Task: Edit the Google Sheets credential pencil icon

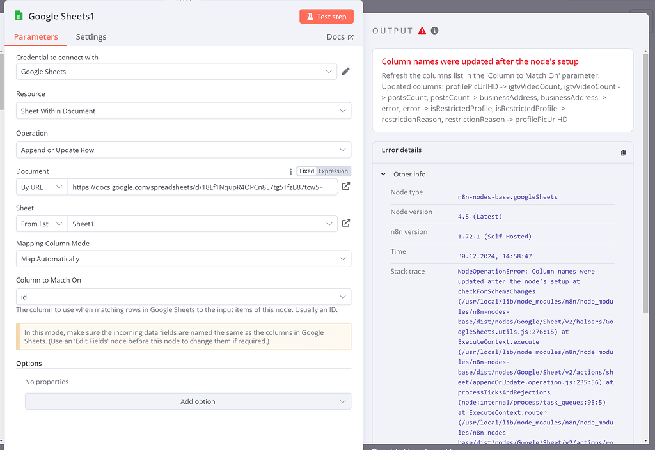Action: [345, 72]
